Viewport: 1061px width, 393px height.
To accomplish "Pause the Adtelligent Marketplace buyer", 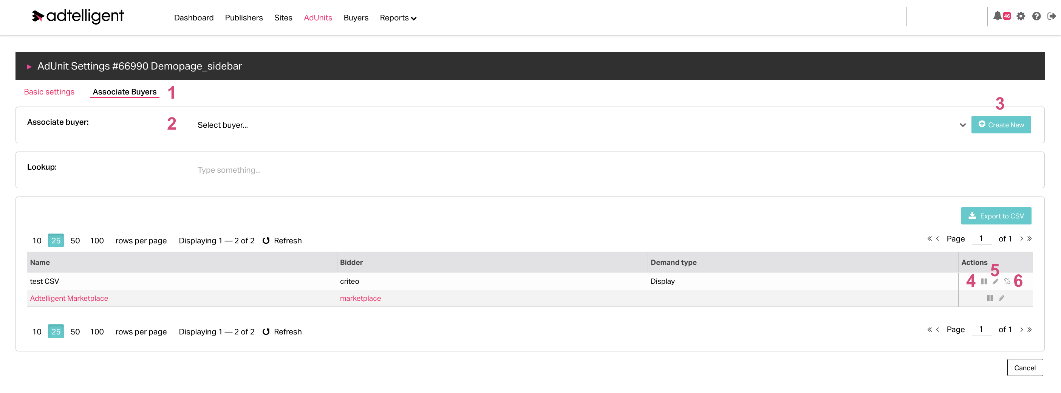I will click(x=990, y=298).
